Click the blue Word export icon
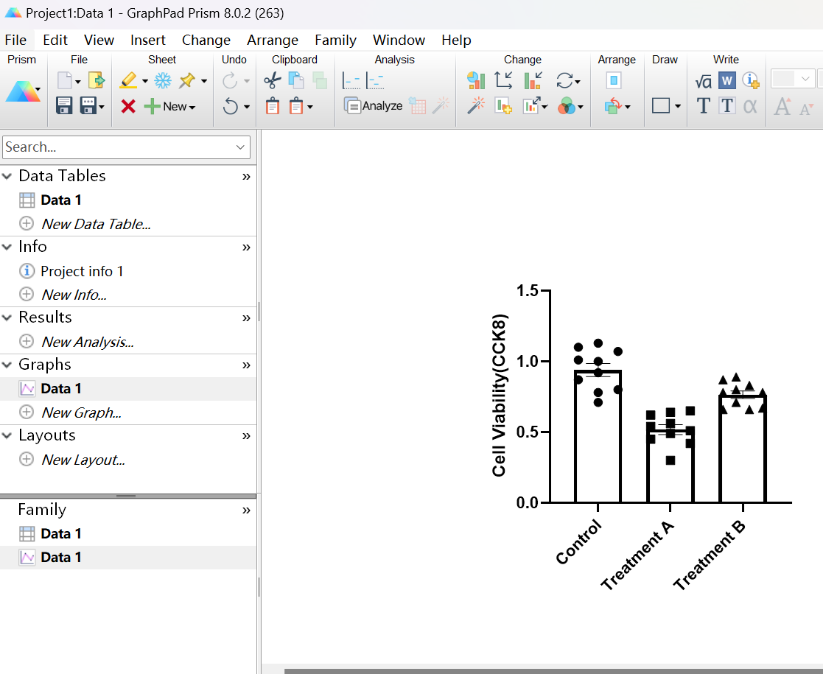Screen dimensions: 823x674 (x=726, y=81)
